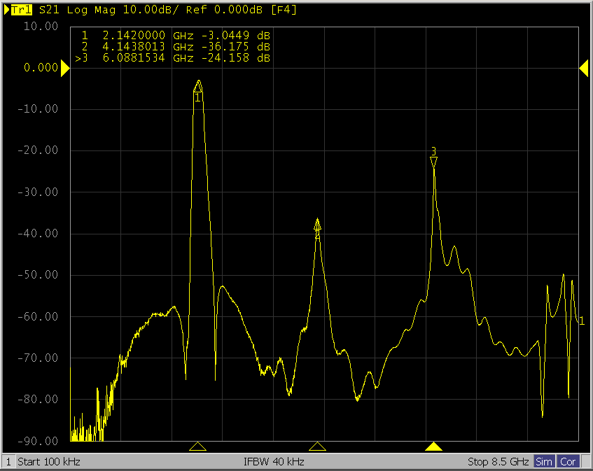
Task: Select hollow white marker 1 indicator on frequency axis
Action: coord(198,447)
